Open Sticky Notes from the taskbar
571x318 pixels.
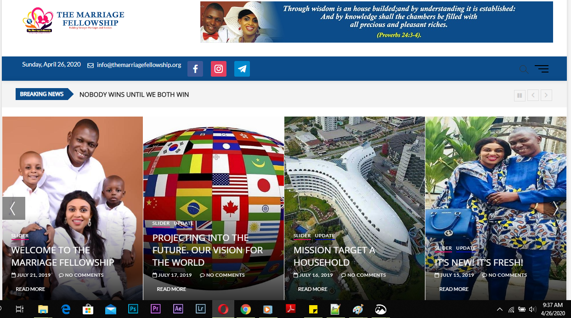click(313, 309)
